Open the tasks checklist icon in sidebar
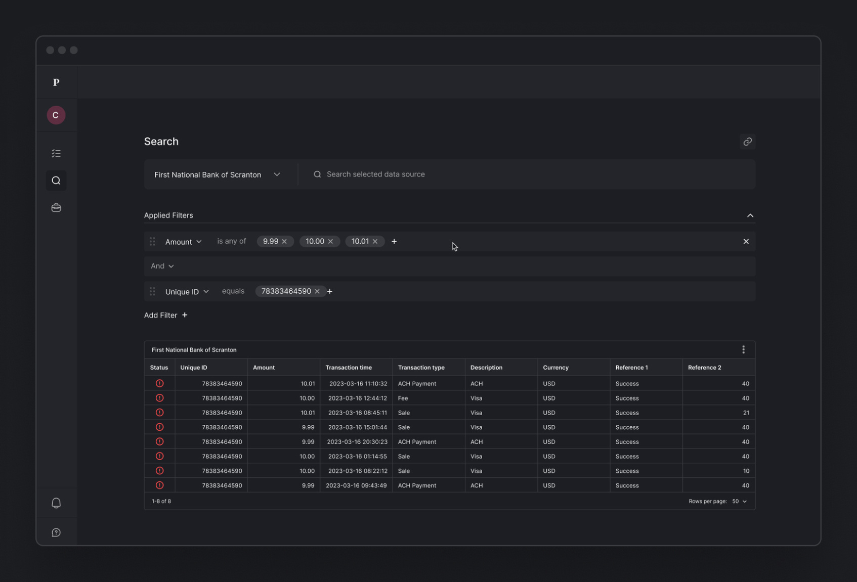Viewport: 857px width, 582px height. (56, 153)
